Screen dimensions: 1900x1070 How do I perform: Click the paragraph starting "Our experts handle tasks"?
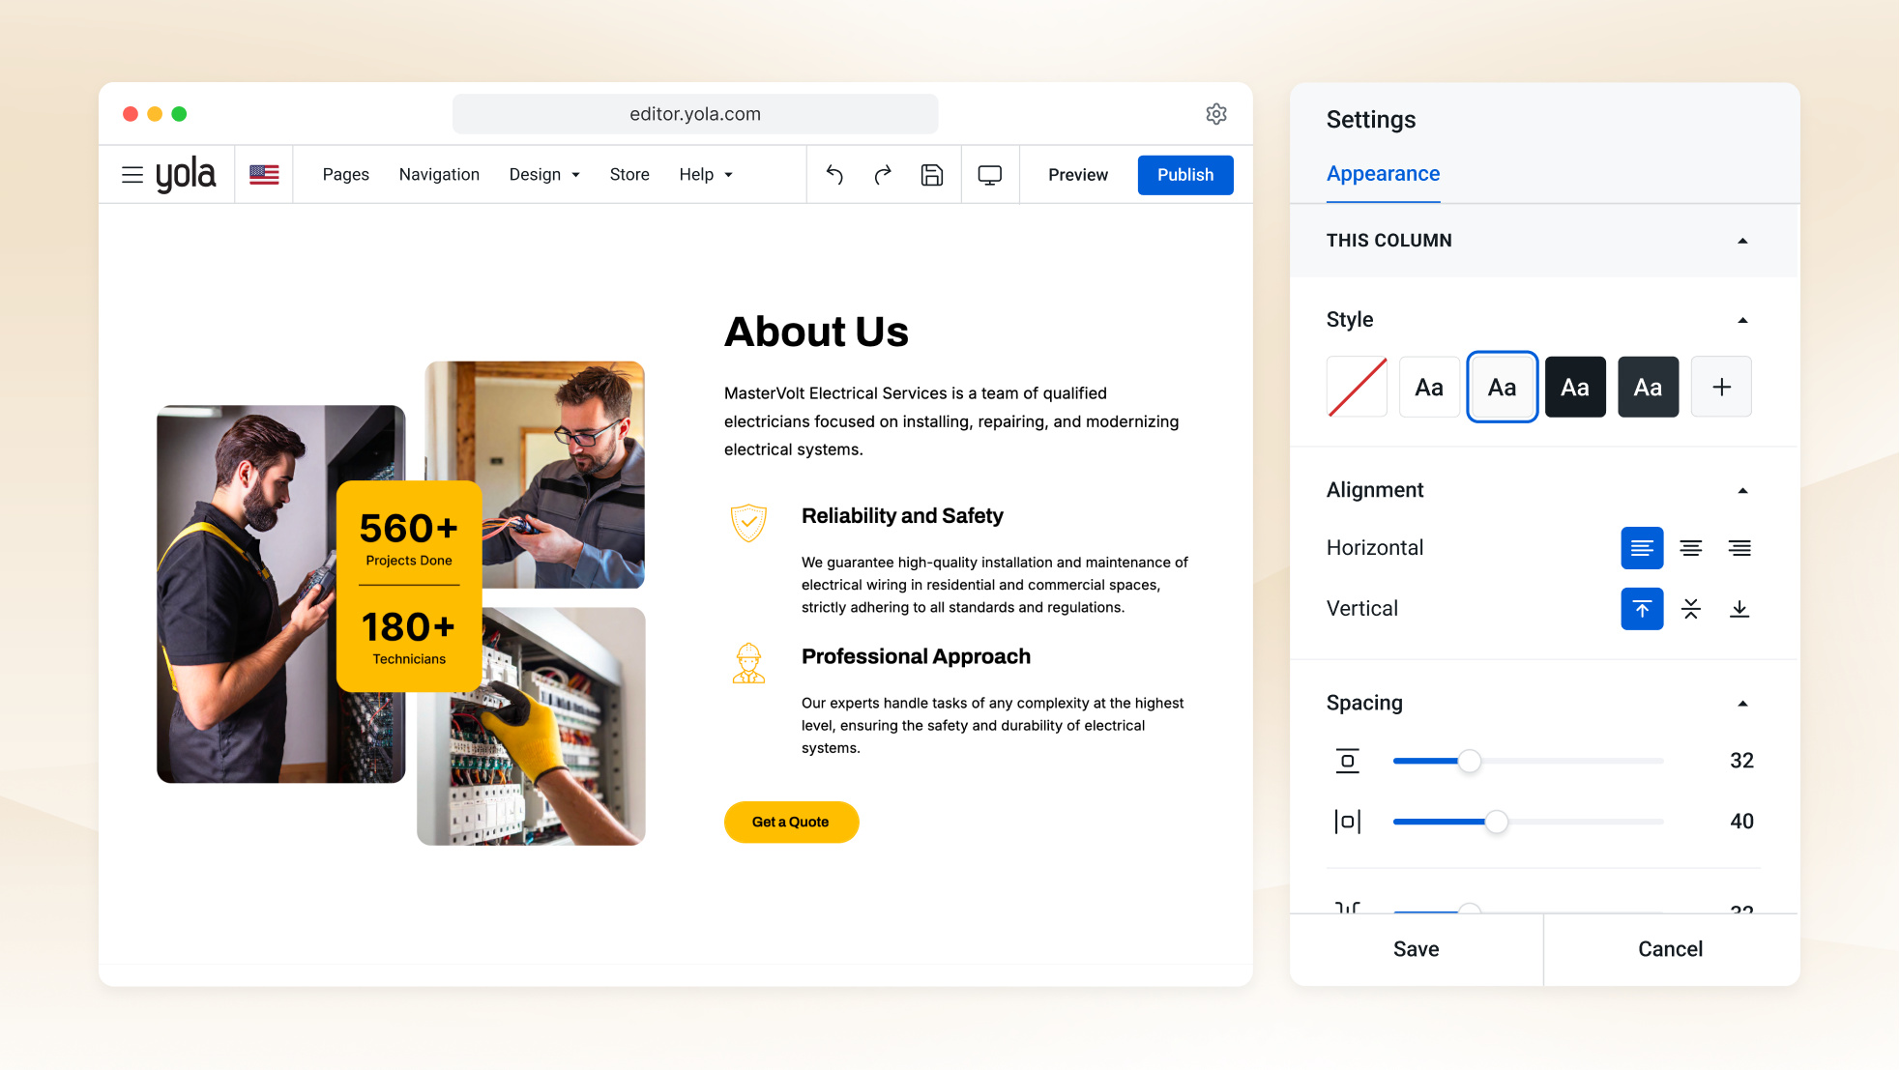coord(993,726)
